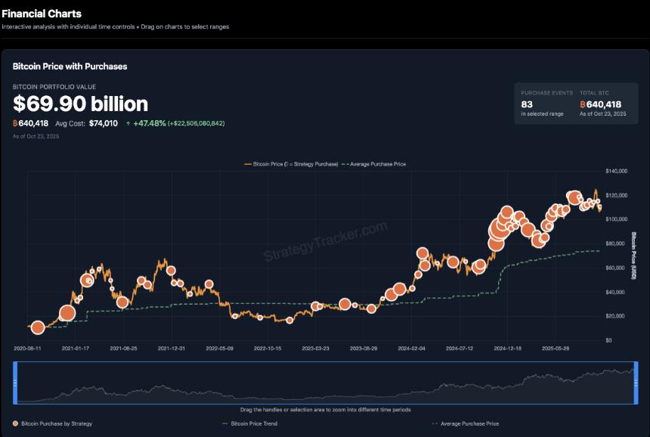Image resolution: width=650 pixels, height=437 pixels.
Task: Click the As of Oct 23, 2025 label
Action: 35,137
